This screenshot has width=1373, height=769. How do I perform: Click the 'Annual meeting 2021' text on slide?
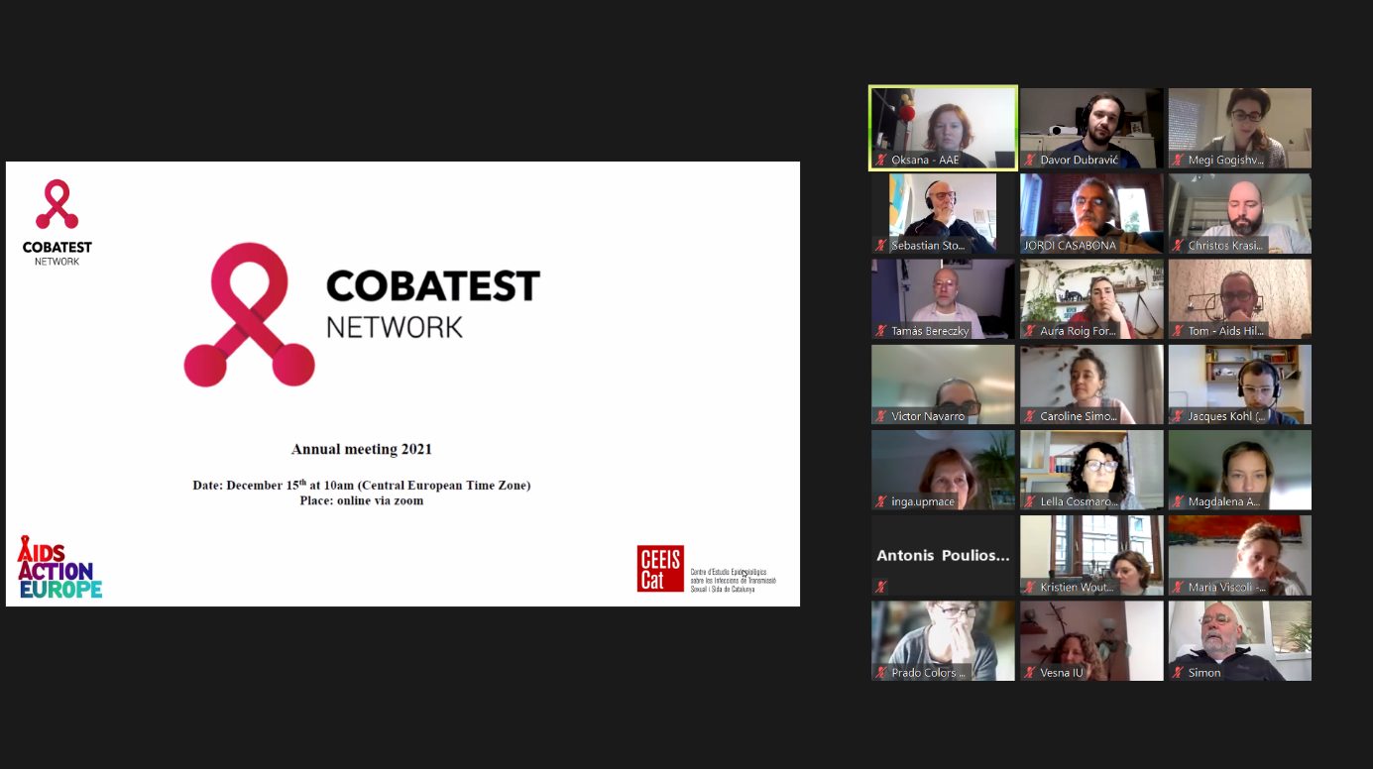coord(362,449)
